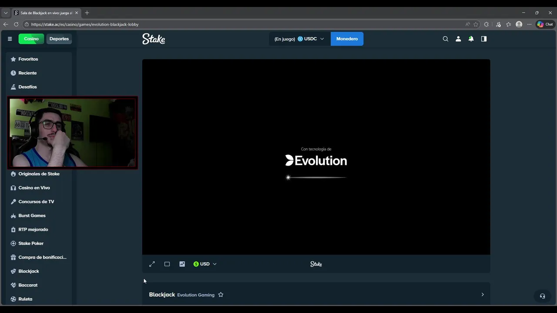Open a new browser tab
The image size is (557, 313).
(87, 13)
